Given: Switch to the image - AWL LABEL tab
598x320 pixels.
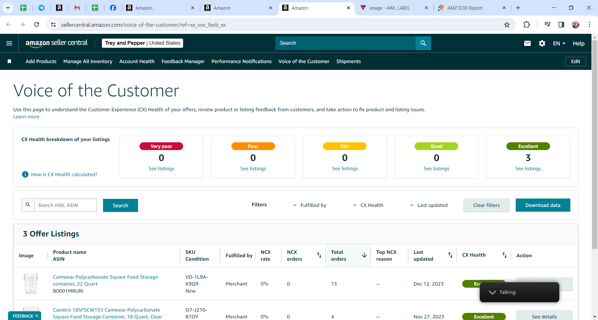Looking at the screenshot, I should click(389, 8).
